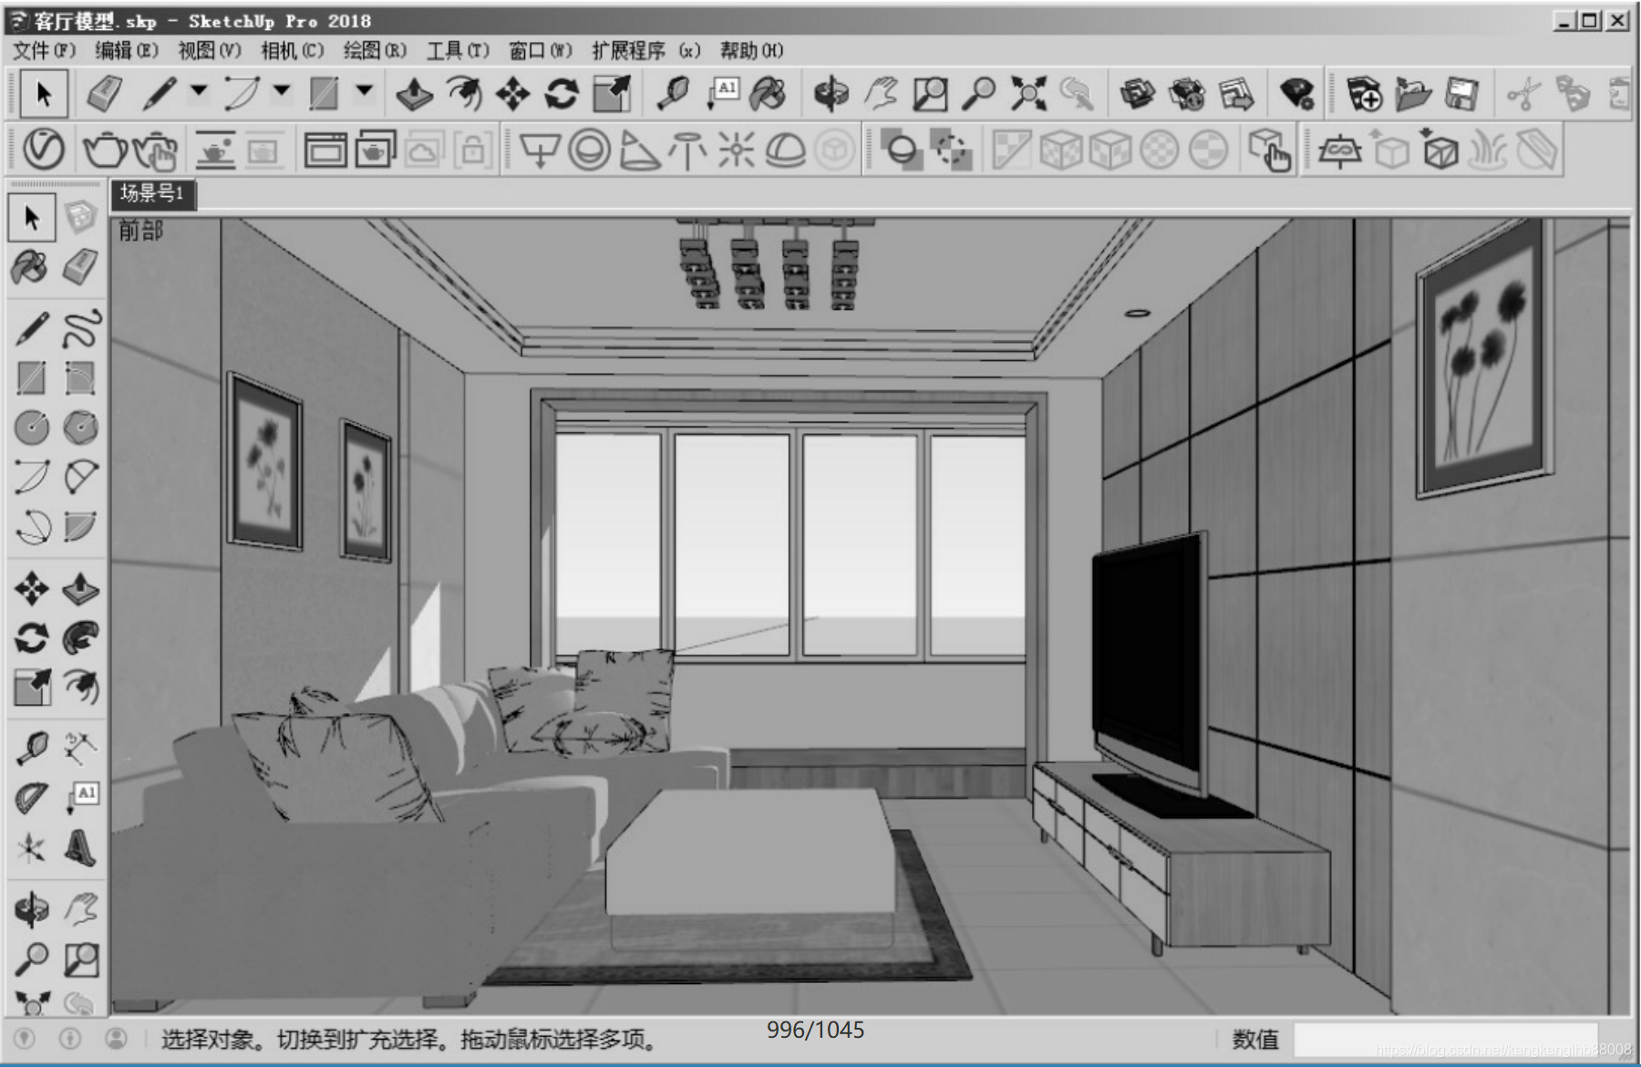
Task: Choose the Text label tool in top toolbar
Action: pyautogui.click(x=723, y=94)
